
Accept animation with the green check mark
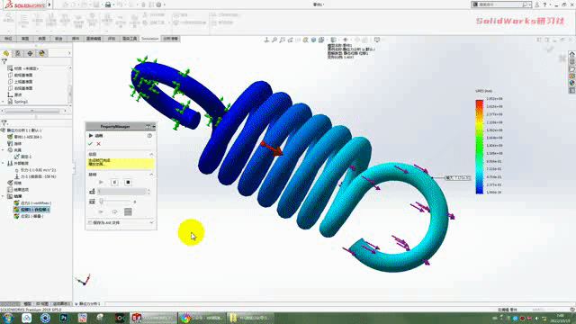tap(90, 144)
